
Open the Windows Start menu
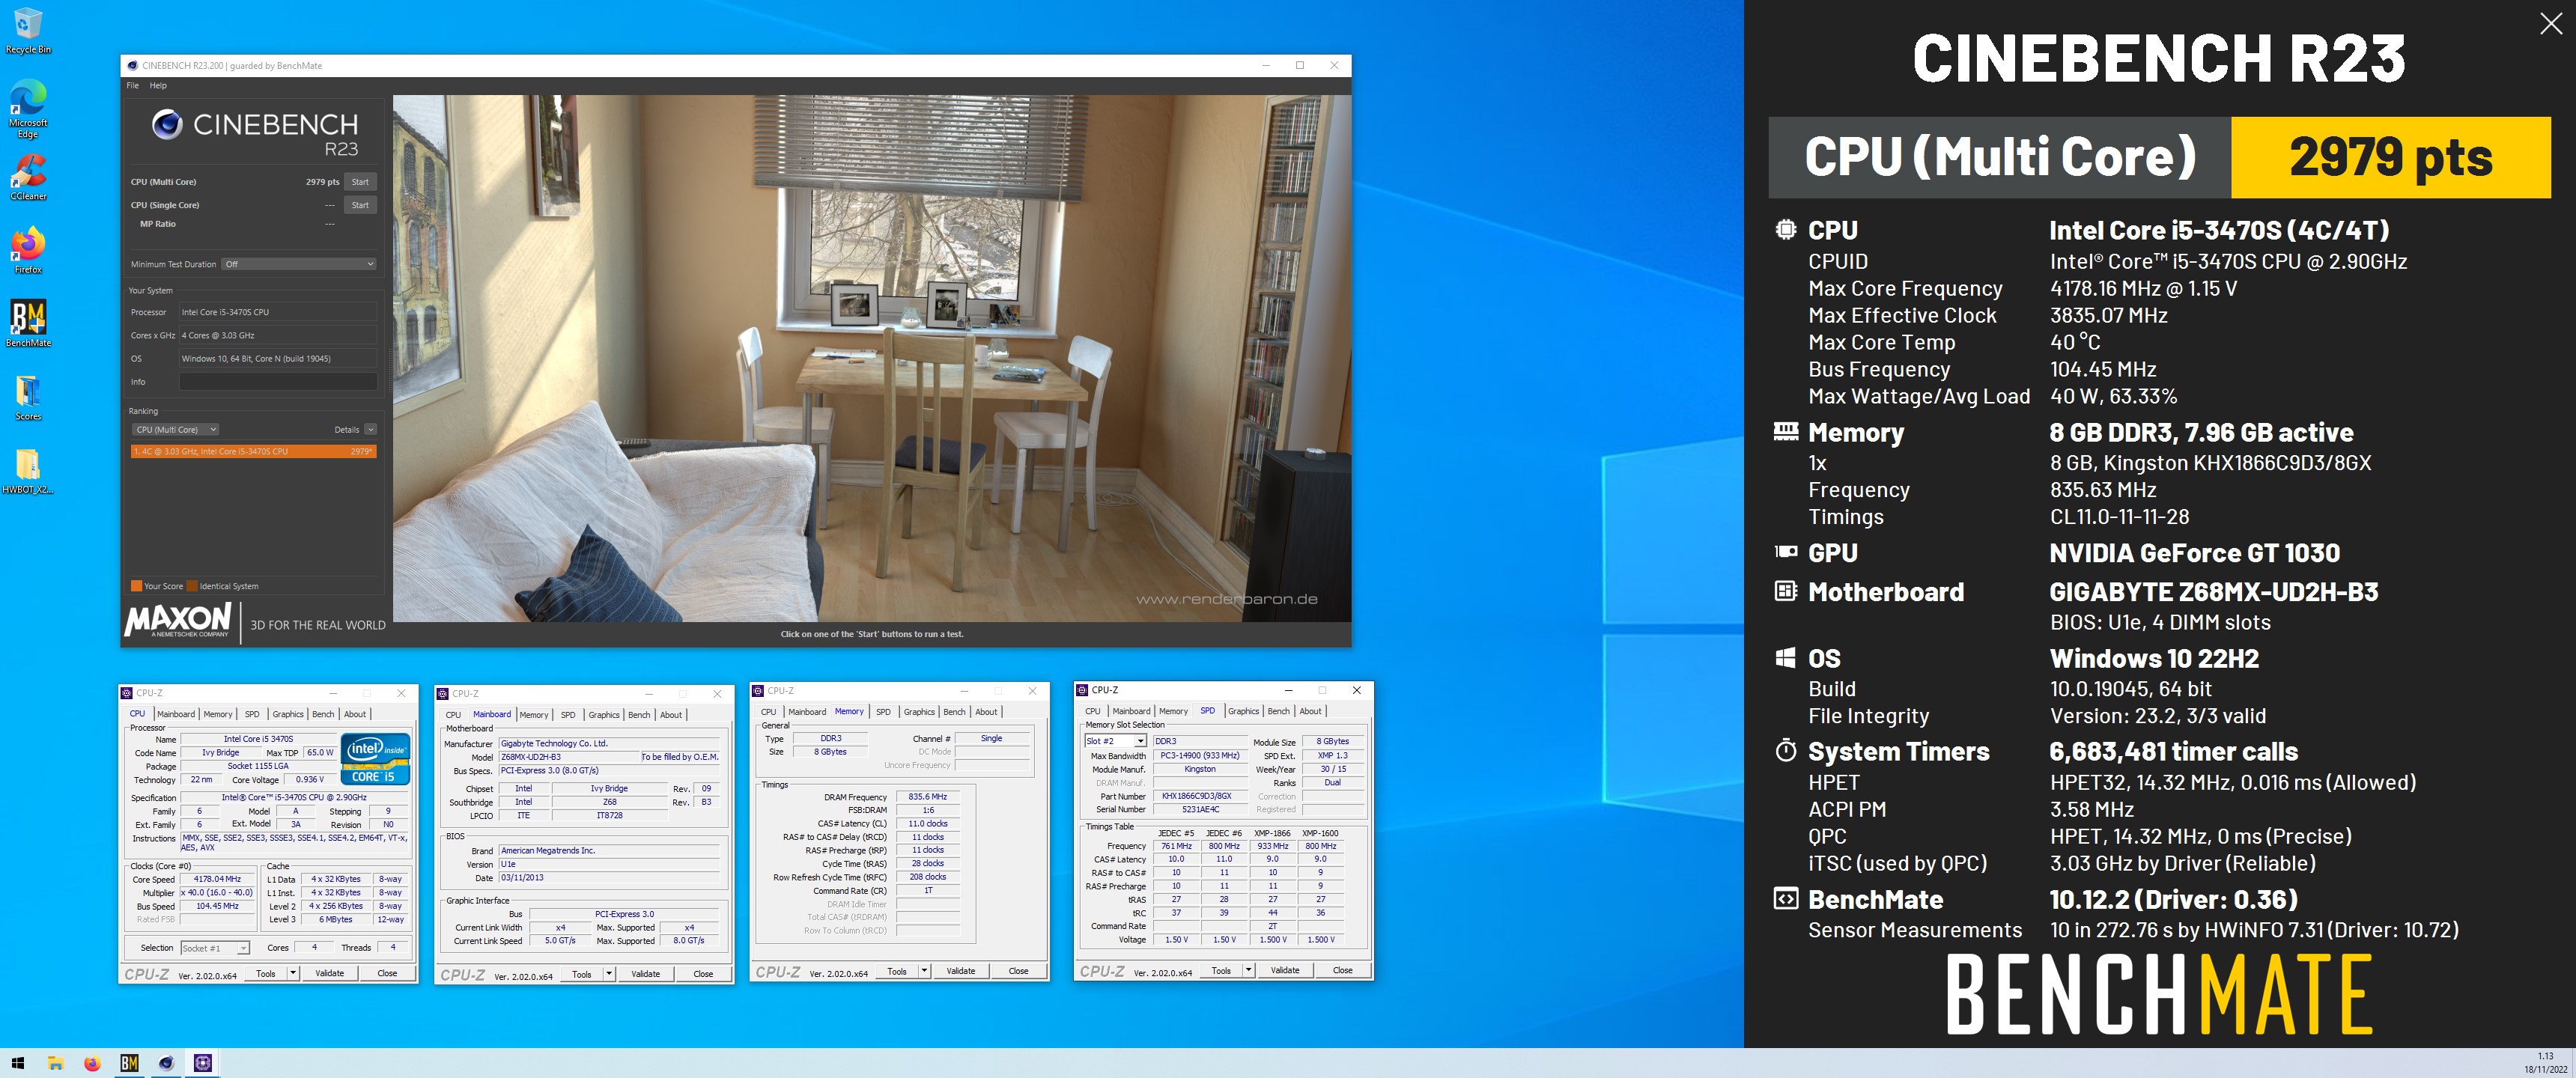point(17,1063)
